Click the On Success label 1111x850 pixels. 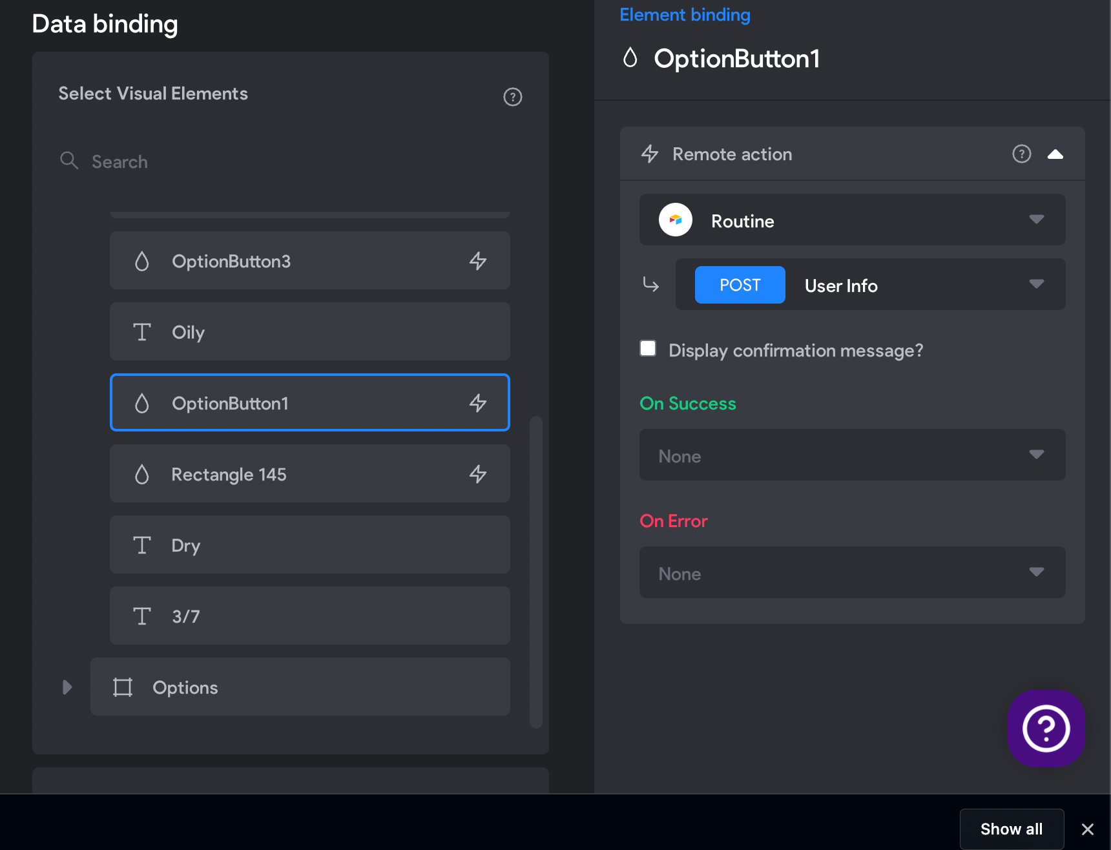point(688,404)
